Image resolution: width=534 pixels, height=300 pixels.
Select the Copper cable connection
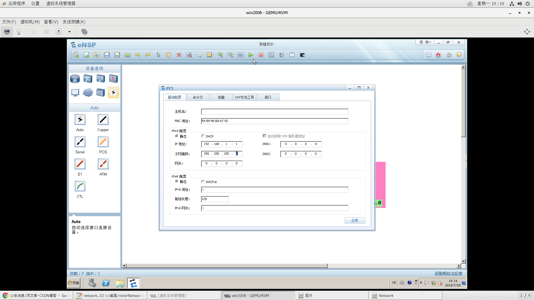[103, 120]
